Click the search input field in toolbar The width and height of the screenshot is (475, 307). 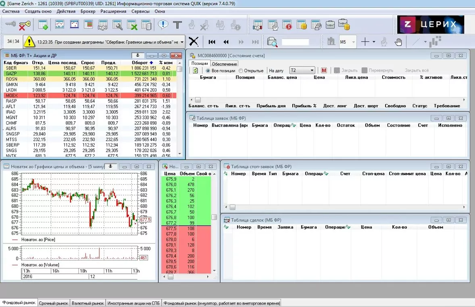pos(295,42)
